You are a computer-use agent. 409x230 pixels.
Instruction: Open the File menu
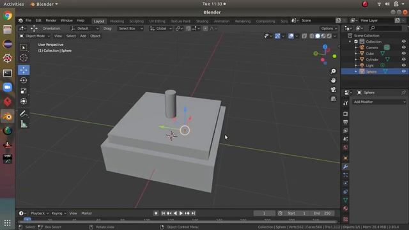[x=28, y=20]
